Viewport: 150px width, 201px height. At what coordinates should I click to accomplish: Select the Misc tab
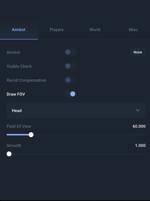tap(133, 30)
